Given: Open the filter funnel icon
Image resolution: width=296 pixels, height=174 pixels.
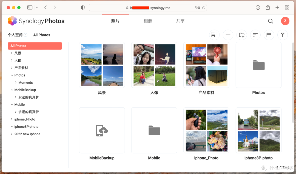Looking at the screenshot, I should pos(282,35).
